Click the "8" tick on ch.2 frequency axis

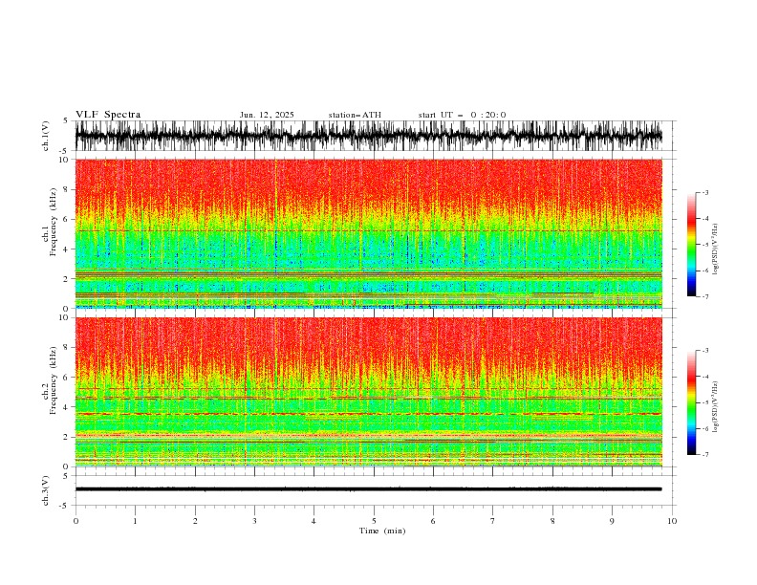tap(68, 348)
